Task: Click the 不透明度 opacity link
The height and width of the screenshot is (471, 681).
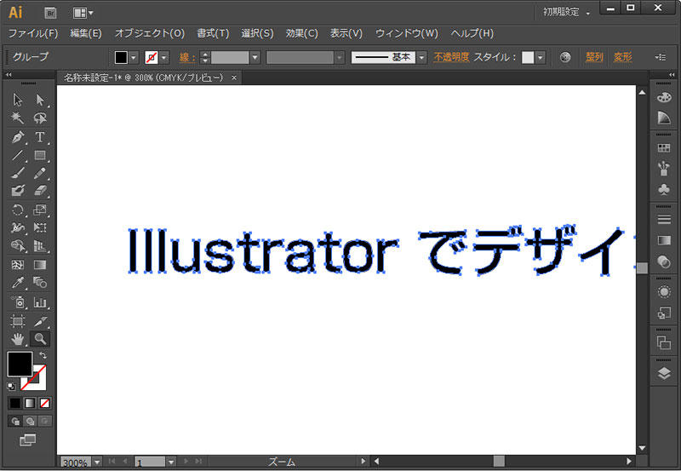Action: 451,57
